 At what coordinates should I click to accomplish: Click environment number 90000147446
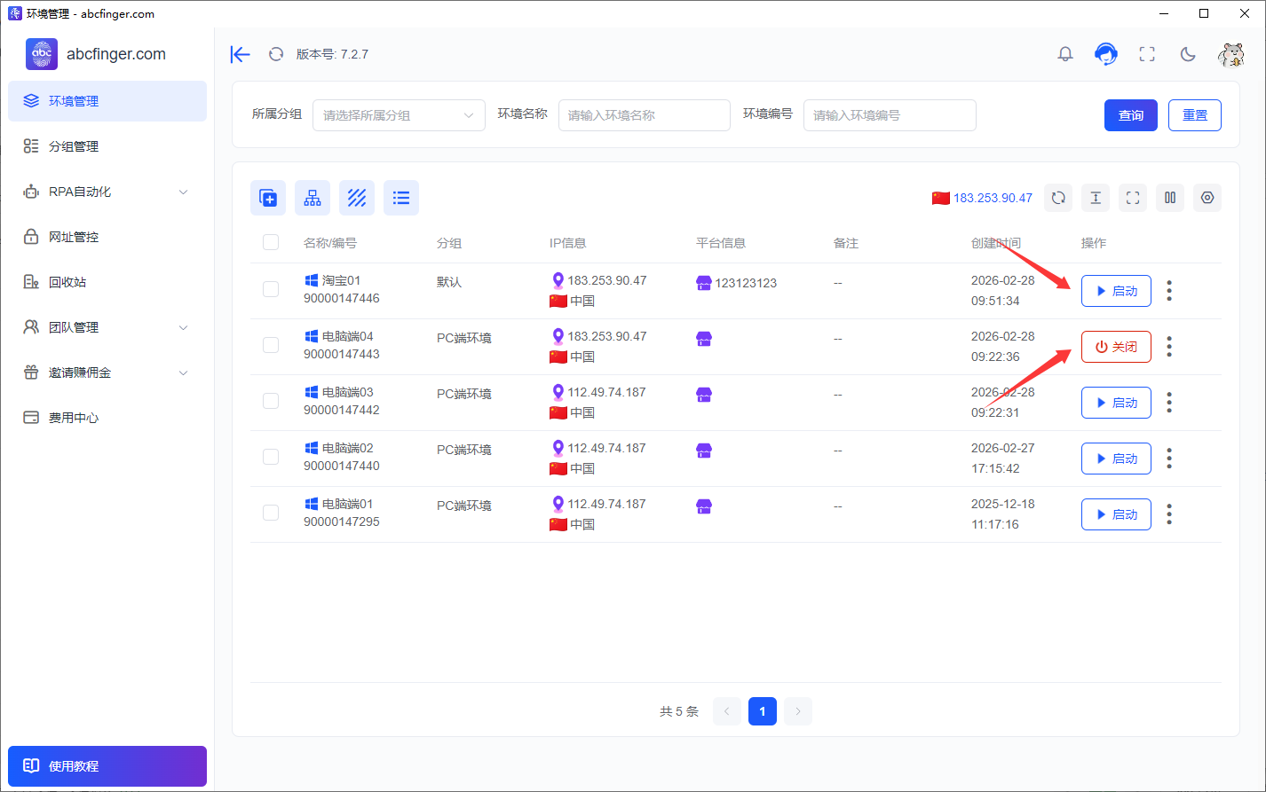[342, 298]
